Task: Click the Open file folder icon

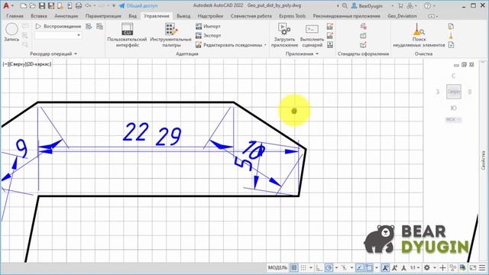Action: coord(32,5)
